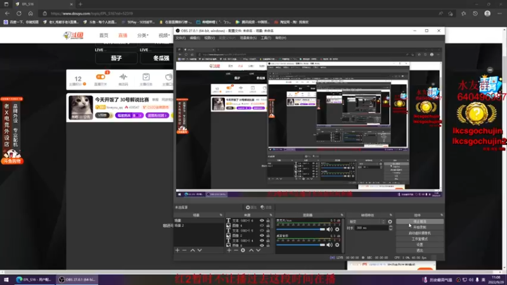Click the 停止推流 button
This screenshot has height=285, width=507.
coord(420,222)
